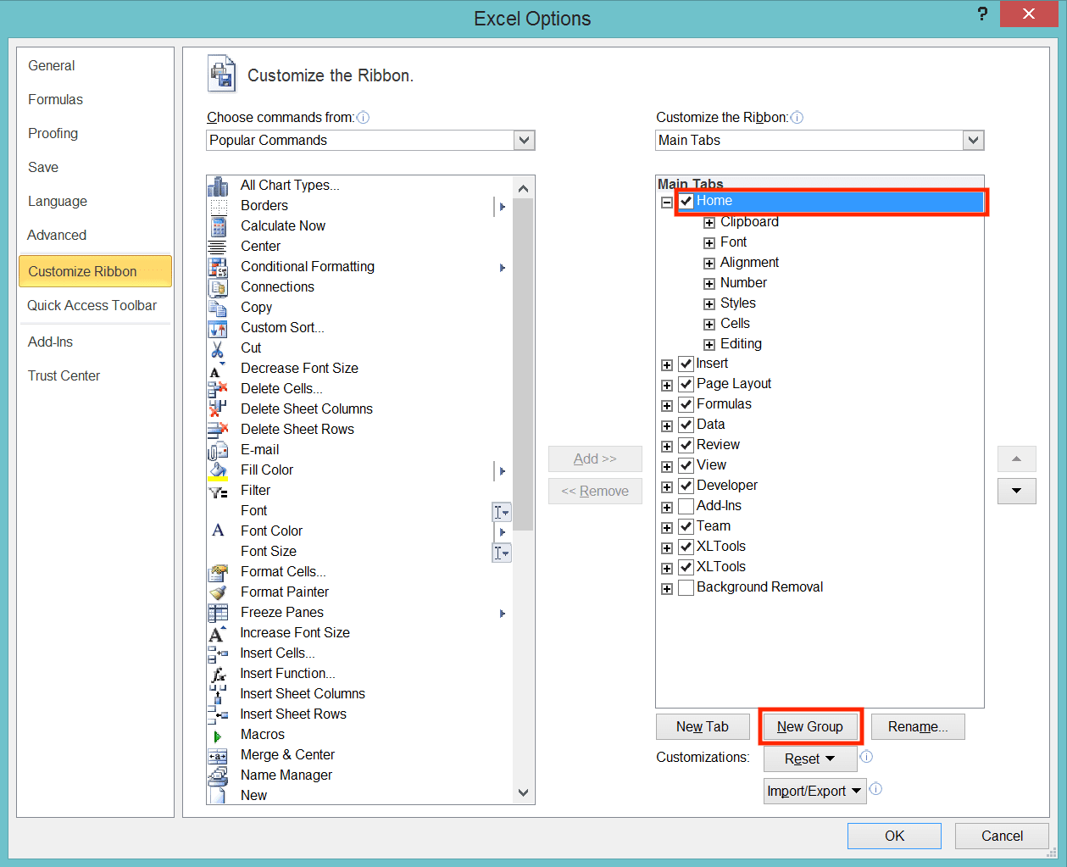Disable the Developer tab checkbox

tap(686, 486)
